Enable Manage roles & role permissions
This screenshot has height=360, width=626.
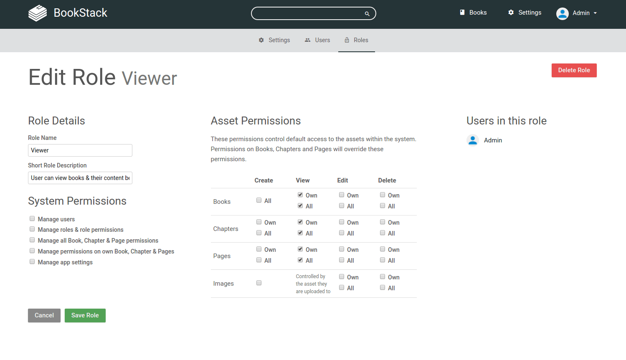32,229
